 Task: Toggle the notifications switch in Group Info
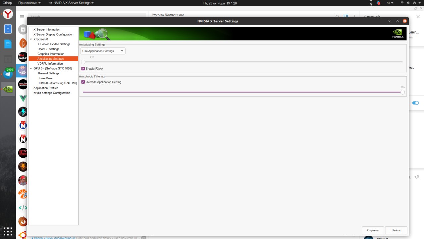[x=415, y=103]
